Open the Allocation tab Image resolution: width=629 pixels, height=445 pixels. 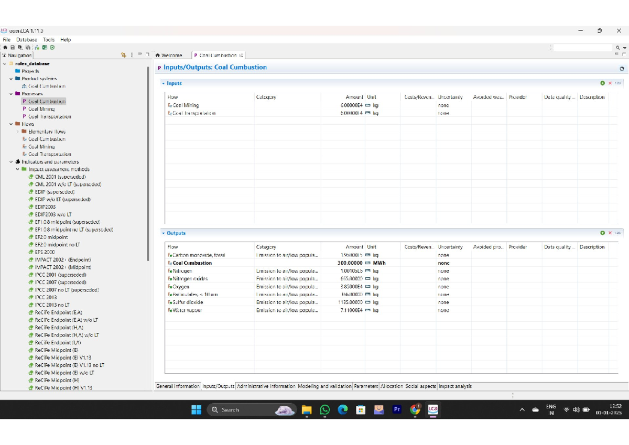click(392, 386)
